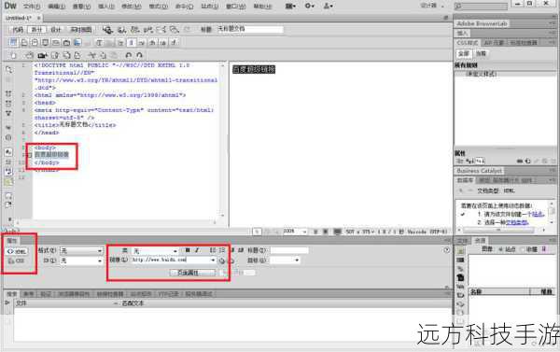Click the Italic formatting icon in Properties
Image resolution: width=560 pixels, height=352 pixels.
(197, 250)
